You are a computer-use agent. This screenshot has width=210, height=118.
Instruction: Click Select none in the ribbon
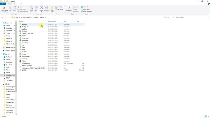click(85, 9)
